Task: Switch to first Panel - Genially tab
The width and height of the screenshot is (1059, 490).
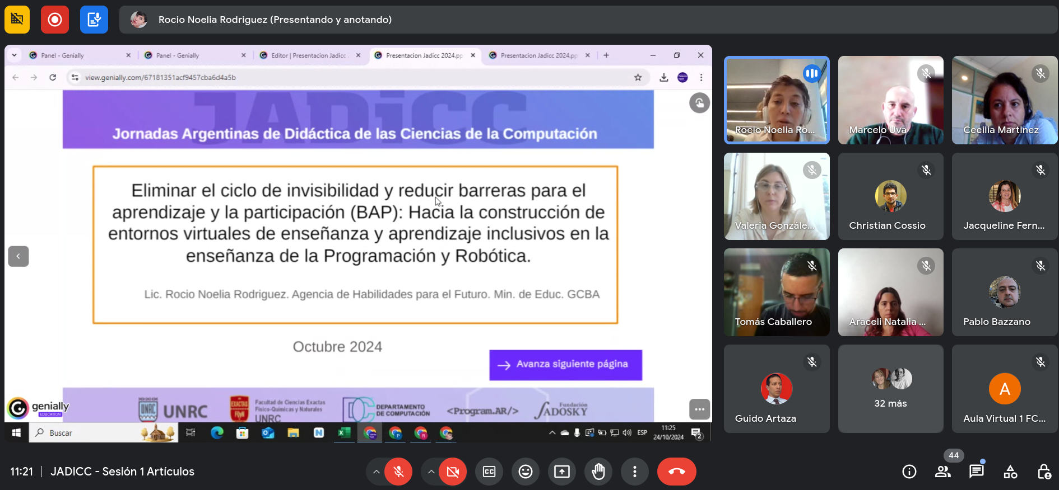Action: pyautogui.click(x=78, y=55)
